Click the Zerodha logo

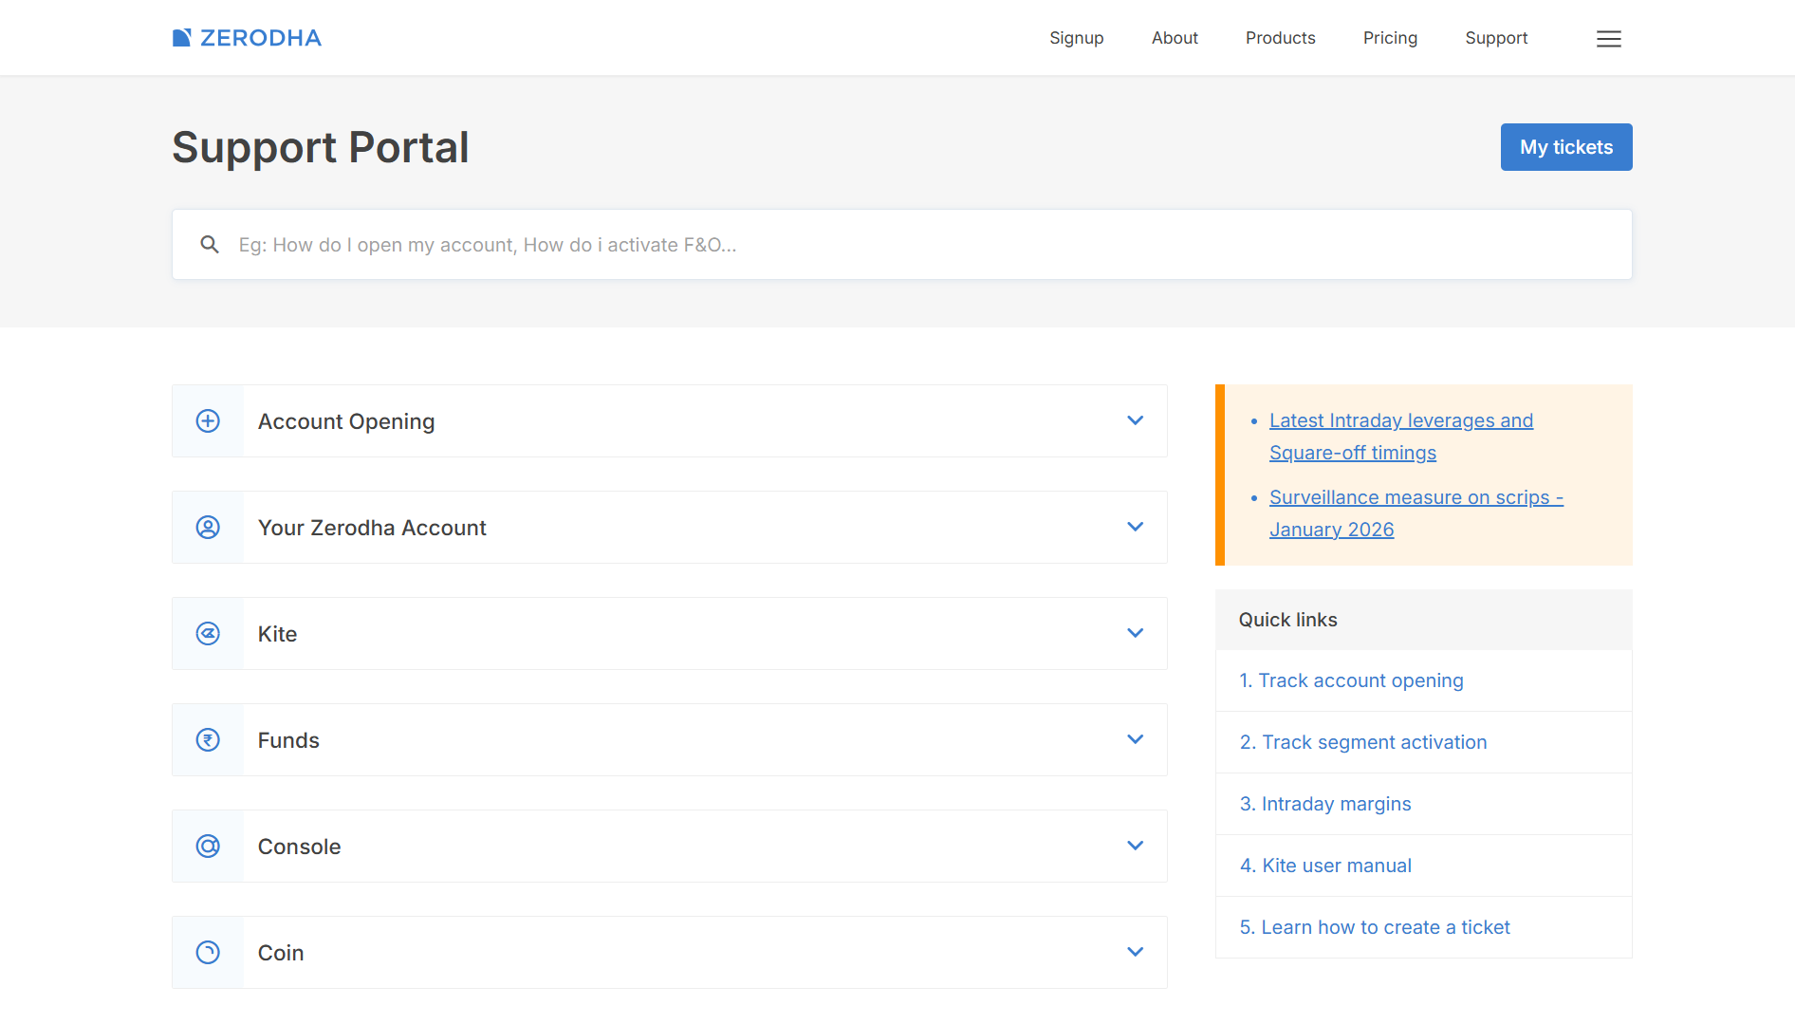point(247,38)
